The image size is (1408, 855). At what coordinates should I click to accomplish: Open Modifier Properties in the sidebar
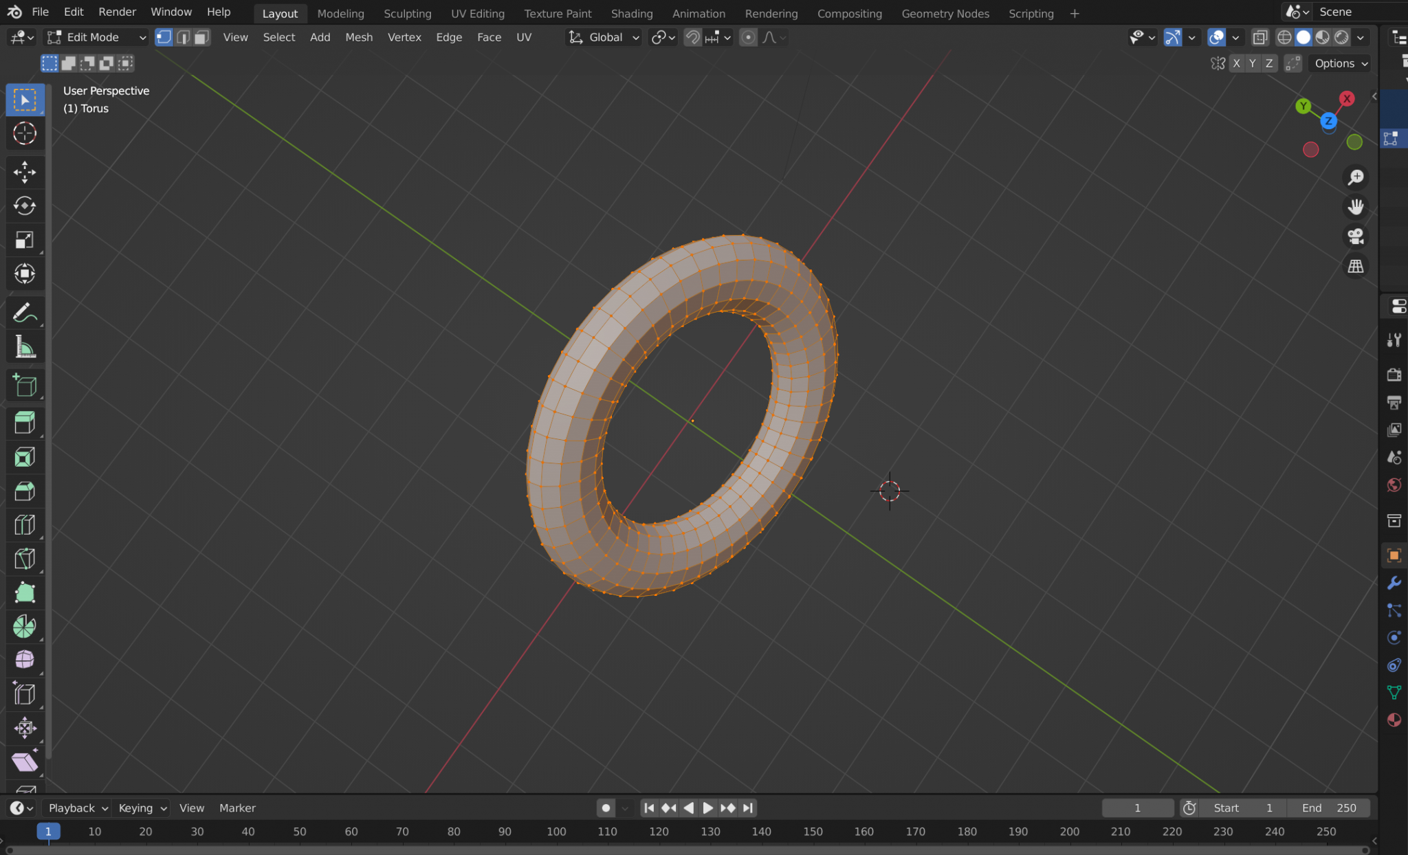tap(1394, 582)
